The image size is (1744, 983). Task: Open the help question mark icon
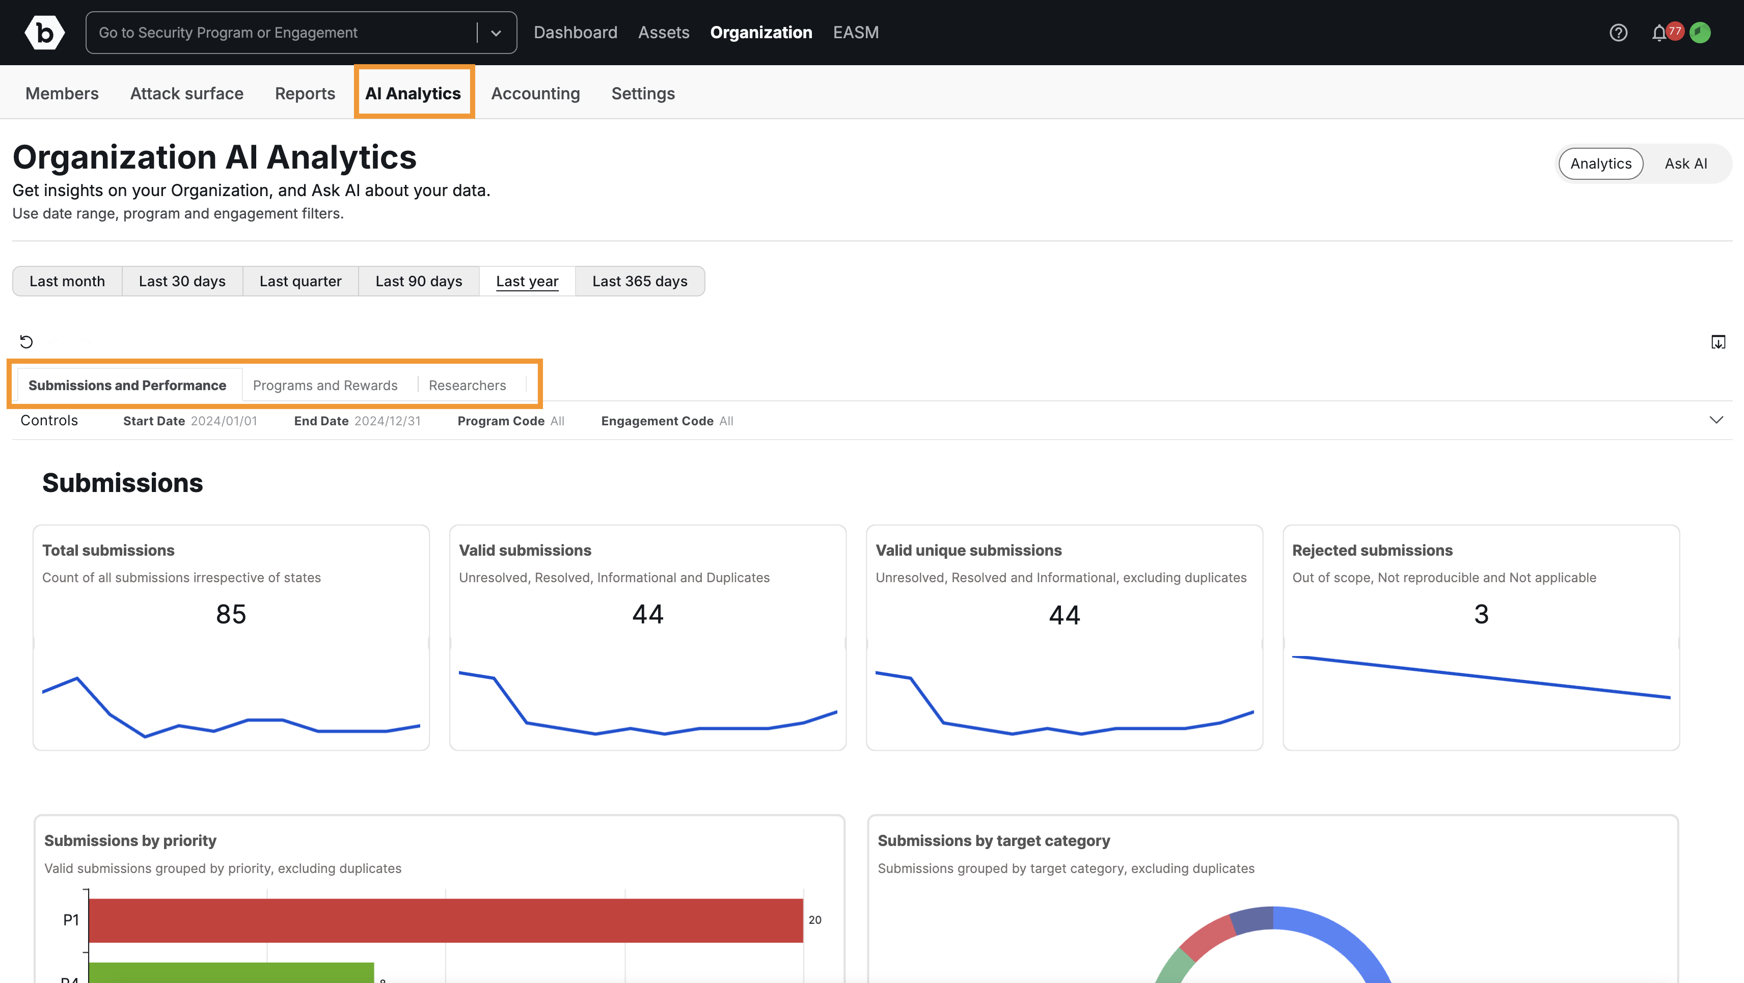[x=1619, y=32]
